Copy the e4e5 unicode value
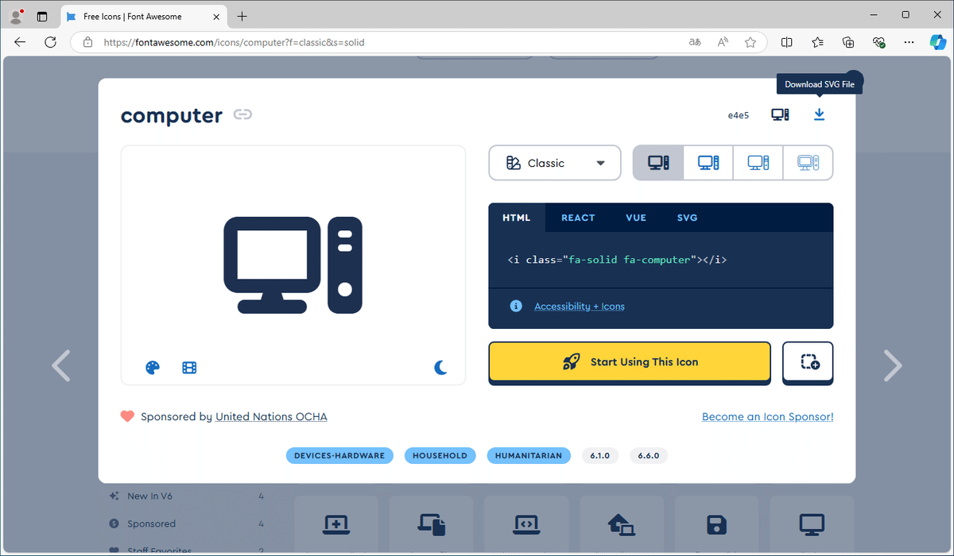Screen dimensions: 954x556 point(739,115)
